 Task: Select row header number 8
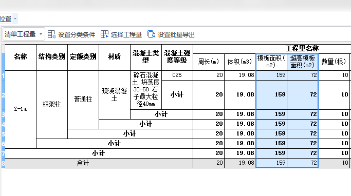[4, 163]
